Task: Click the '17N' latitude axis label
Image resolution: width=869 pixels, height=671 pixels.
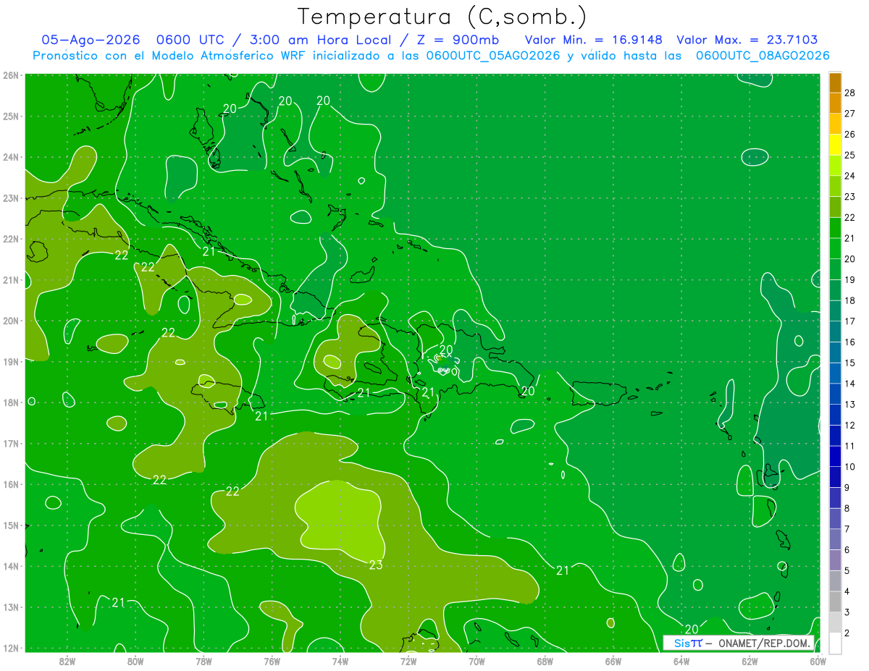Action: pos(10,444)
